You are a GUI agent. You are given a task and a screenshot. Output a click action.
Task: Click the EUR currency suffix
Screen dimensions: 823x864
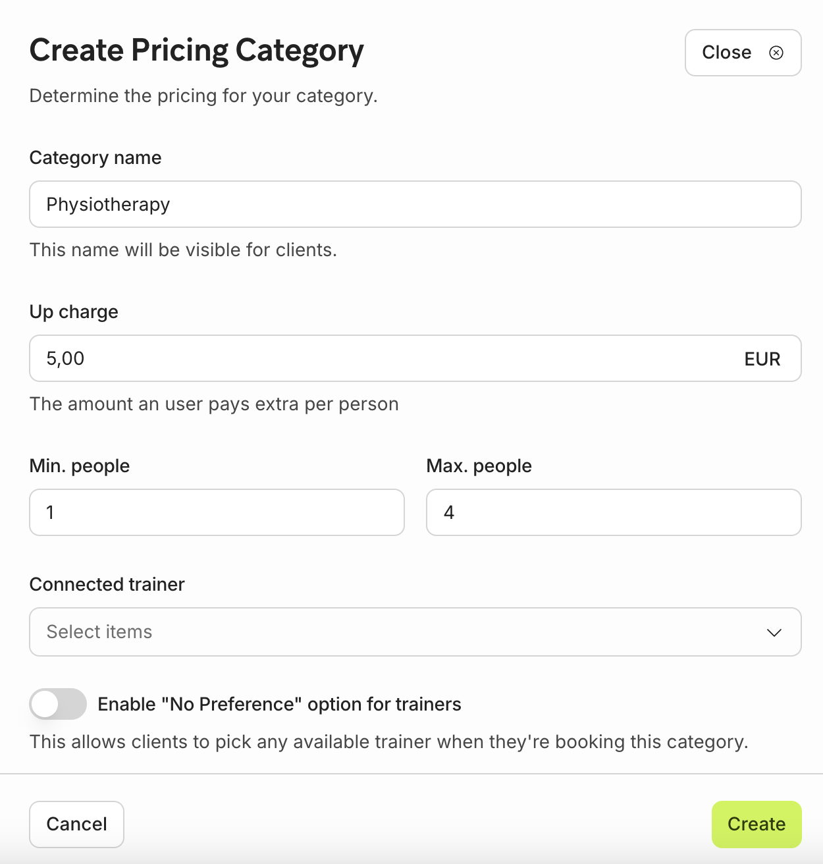click(762, 359)
